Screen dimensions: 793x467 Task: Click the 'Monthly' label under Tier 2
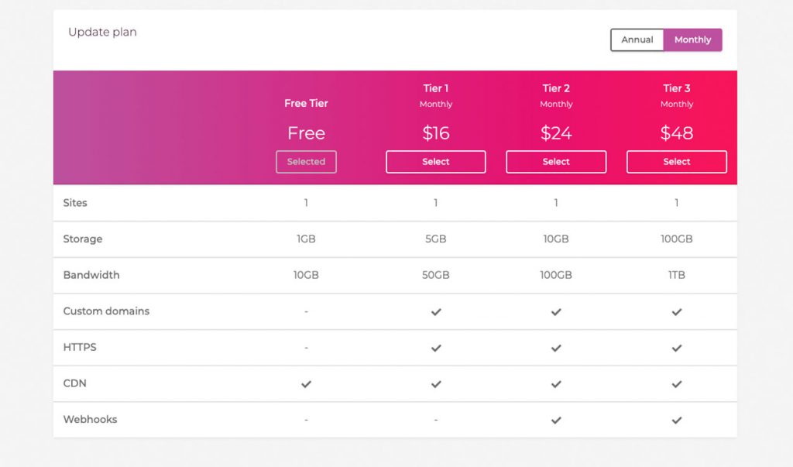(x=556, y=105)
